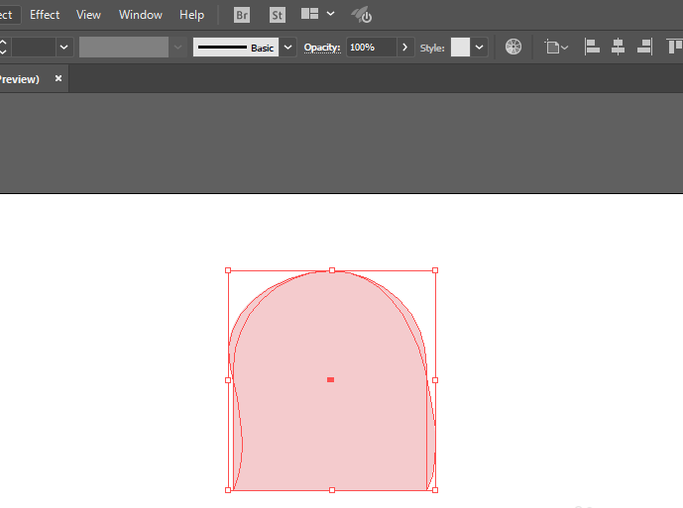Click the graphic Style swatch
683x508 pixels.
pos(460,47)
